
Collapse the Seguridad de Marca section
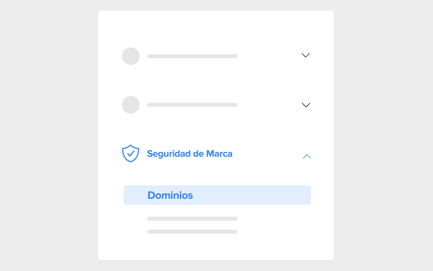(x=307, y=156)
